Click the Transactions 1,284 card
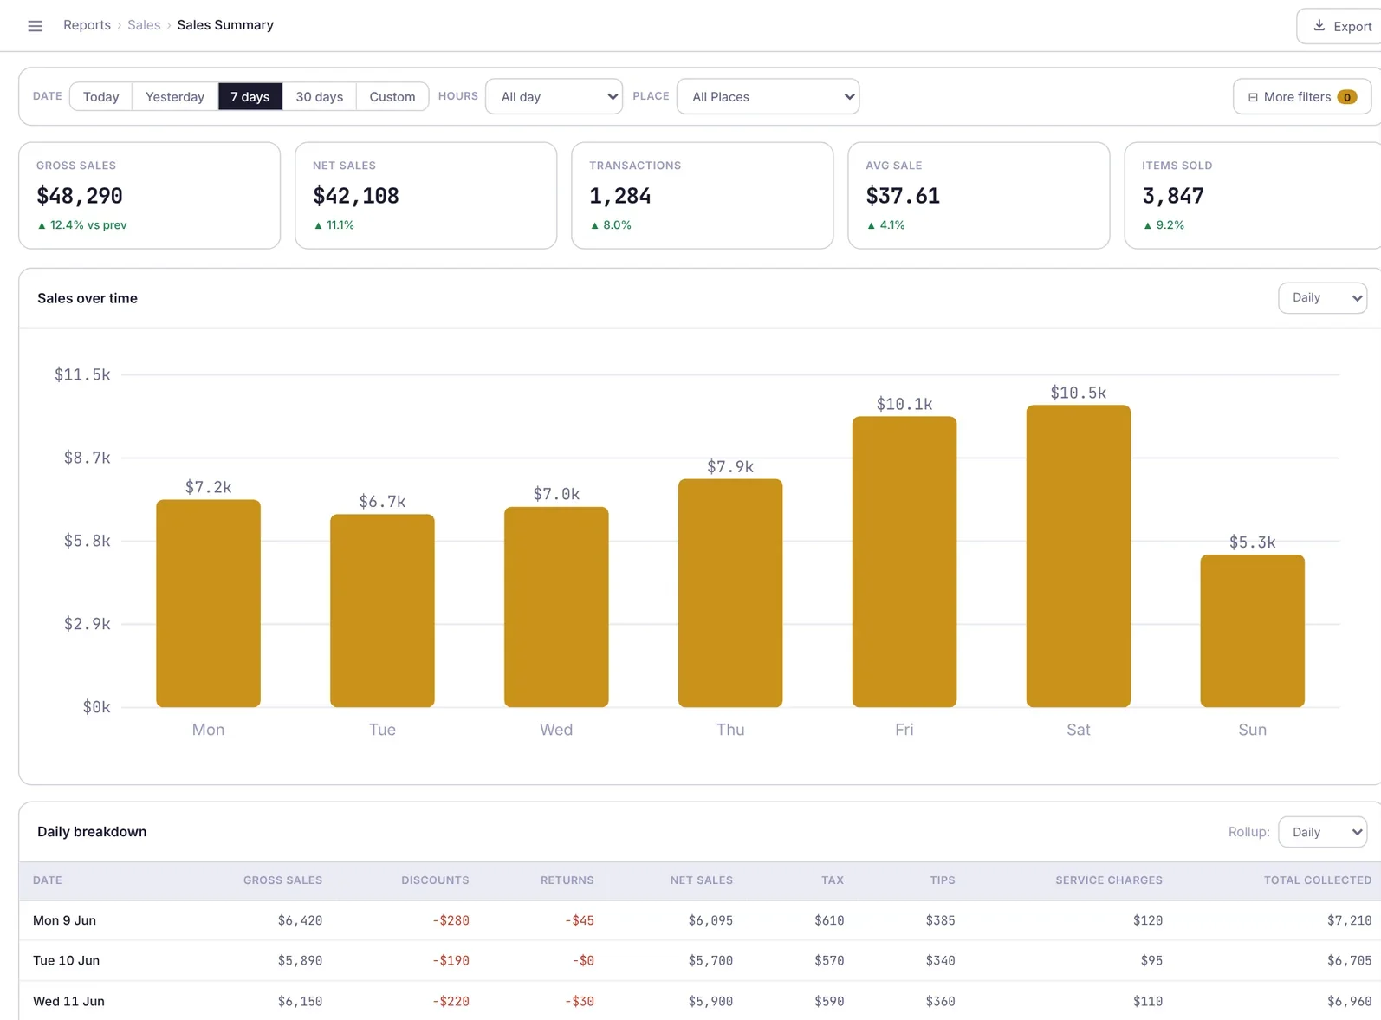 [x=703, y=196]
